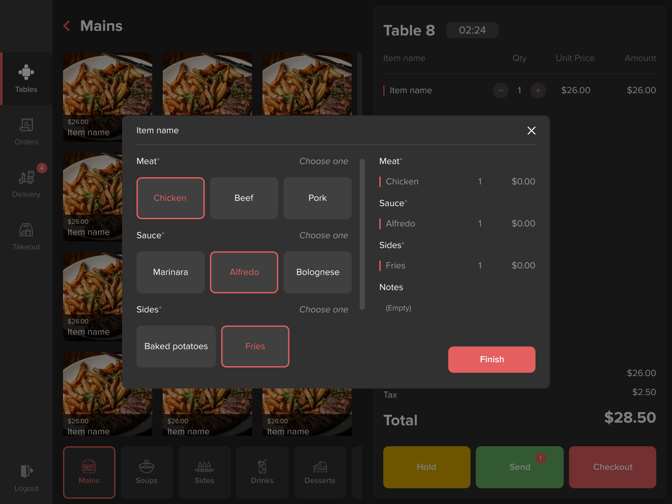672x504 pixels.
Task: Close the Item name options dialog
Action: point(531,130)
